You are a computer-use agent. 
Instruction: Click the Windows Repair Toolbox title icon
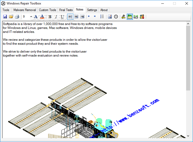coord(3,3)
